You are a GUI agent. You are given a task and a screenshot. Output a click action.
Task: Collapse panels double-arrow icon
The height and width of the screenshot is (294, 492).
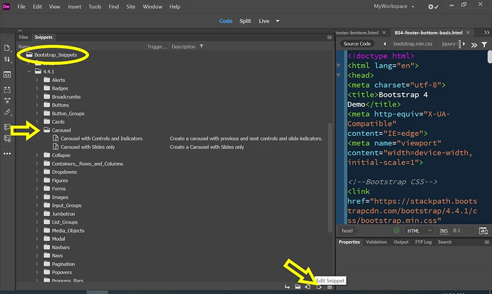20,31
